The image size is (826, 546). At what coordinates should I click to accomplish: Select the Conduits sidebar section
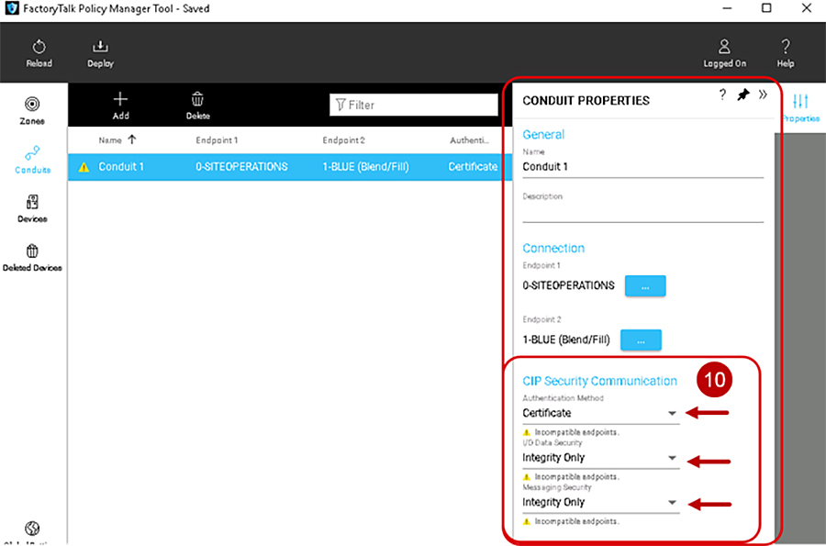(x=32, y=160)
